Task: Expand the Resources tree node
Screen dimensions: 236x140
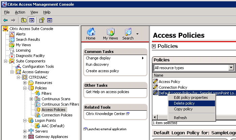Action: click(x=25, y=83)
